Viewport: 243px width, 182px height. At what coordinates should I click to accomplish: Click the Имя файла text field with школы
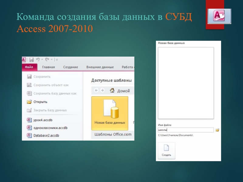pyautogui.click(x=186, y=130)
